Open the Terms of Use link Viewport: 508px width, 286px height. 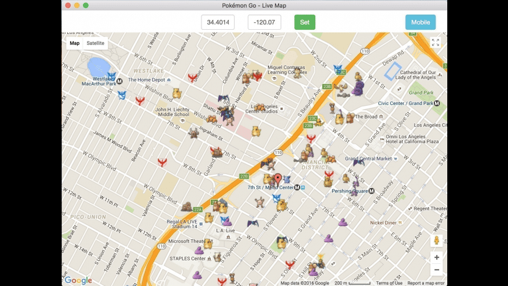click(x=389, y=283)
